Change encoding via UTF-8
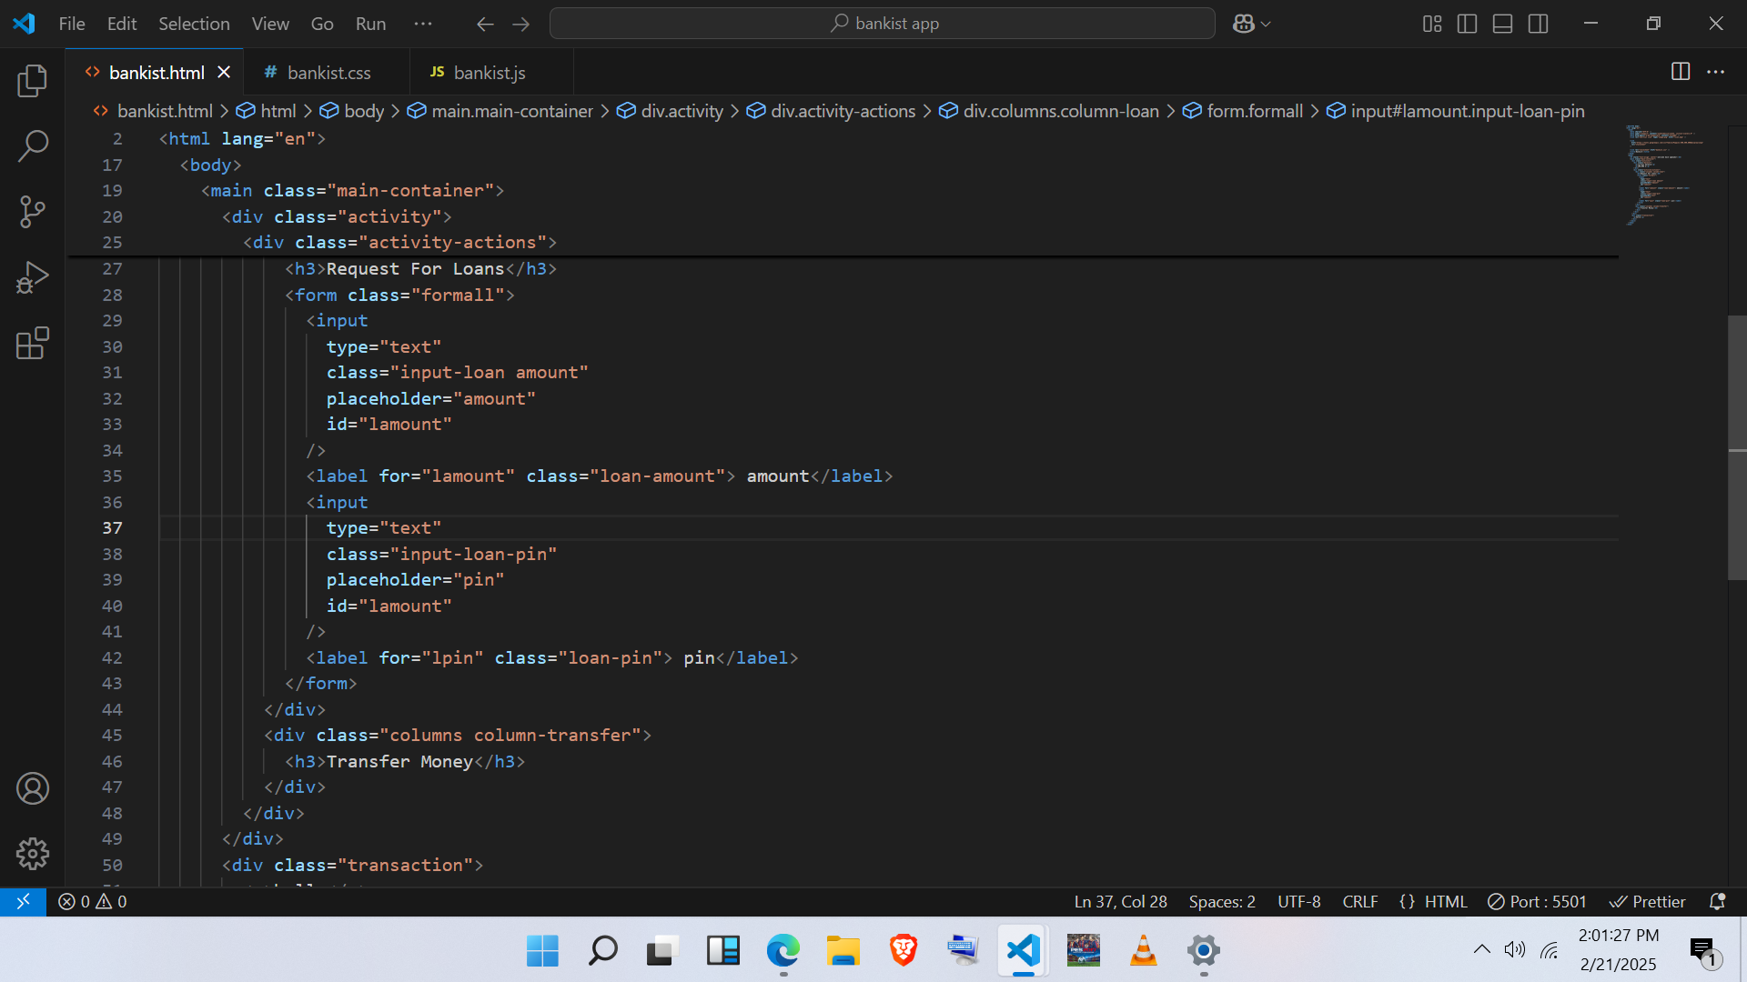 coord(1298,901)
